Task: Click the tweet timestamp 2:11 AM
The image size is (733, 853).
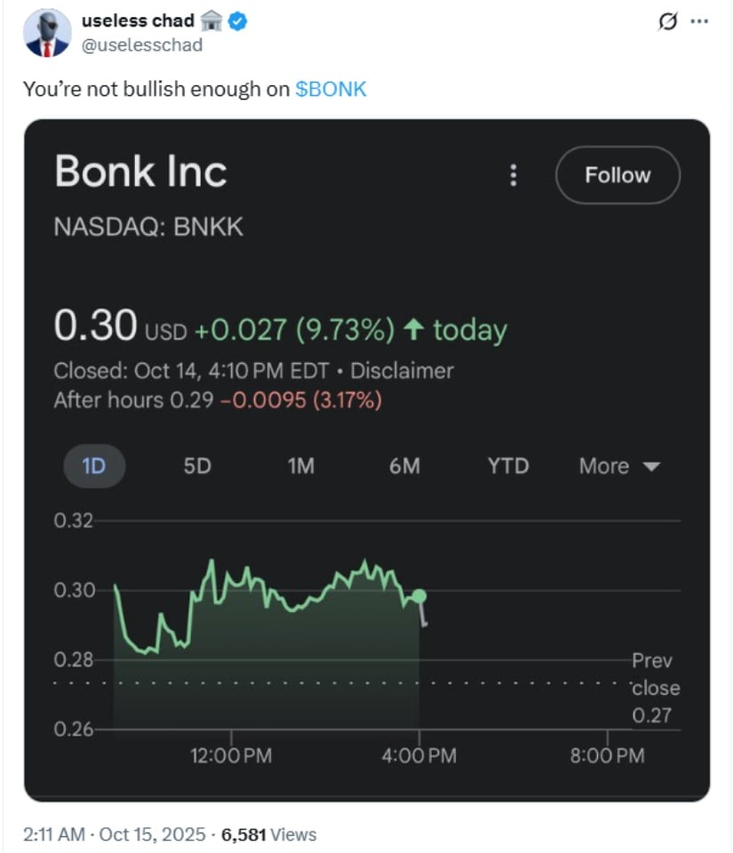Action: (x=54, y=834)
